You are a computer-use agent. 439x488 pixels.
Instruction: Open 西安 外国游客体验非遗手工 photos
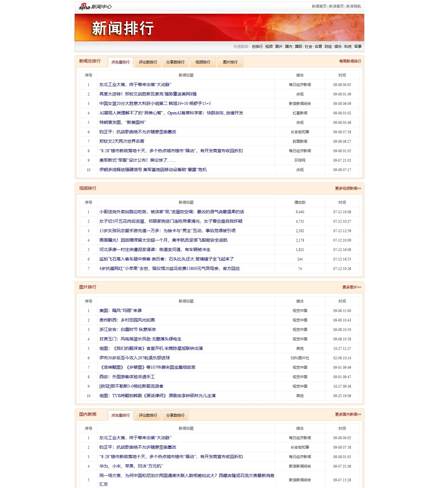click(127, 377)
